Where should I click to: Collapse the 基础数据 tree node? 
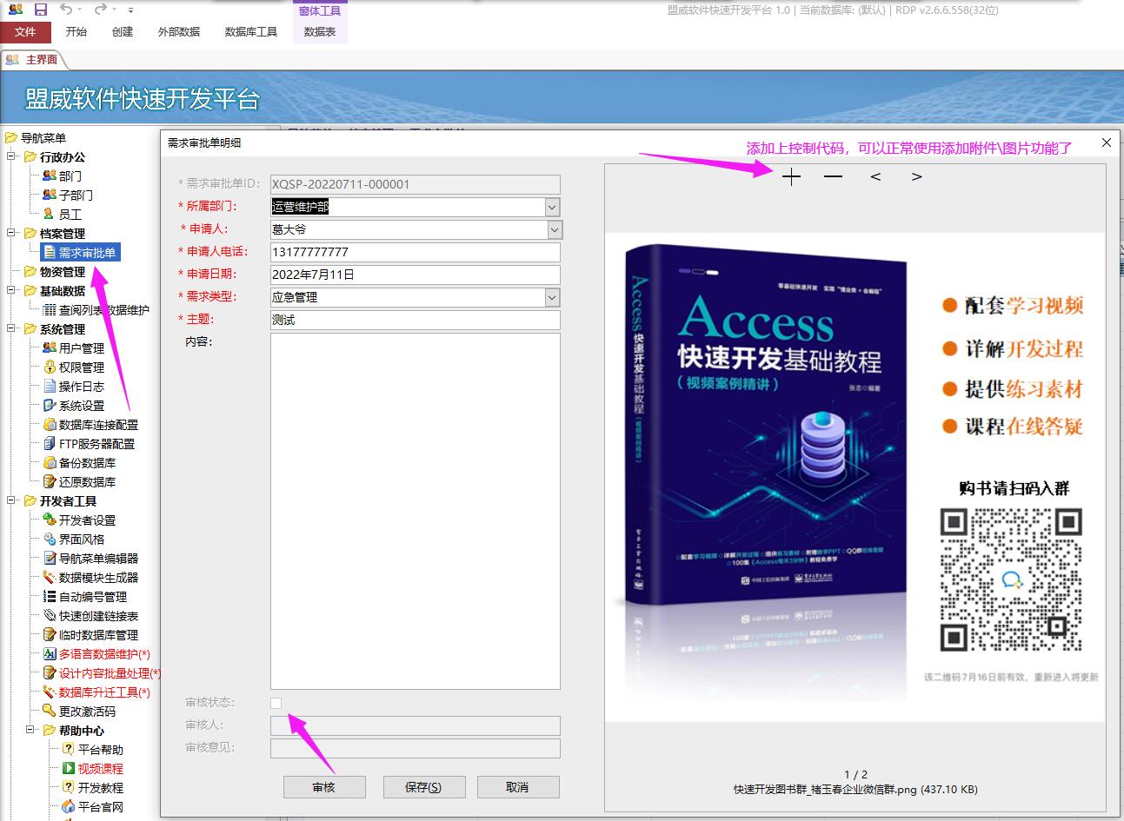pos(12,290)
